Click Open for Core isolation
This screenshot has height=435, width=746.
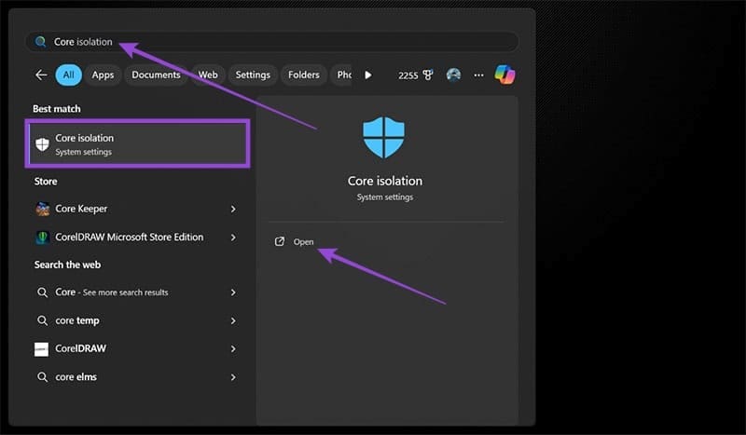(303, 242)
